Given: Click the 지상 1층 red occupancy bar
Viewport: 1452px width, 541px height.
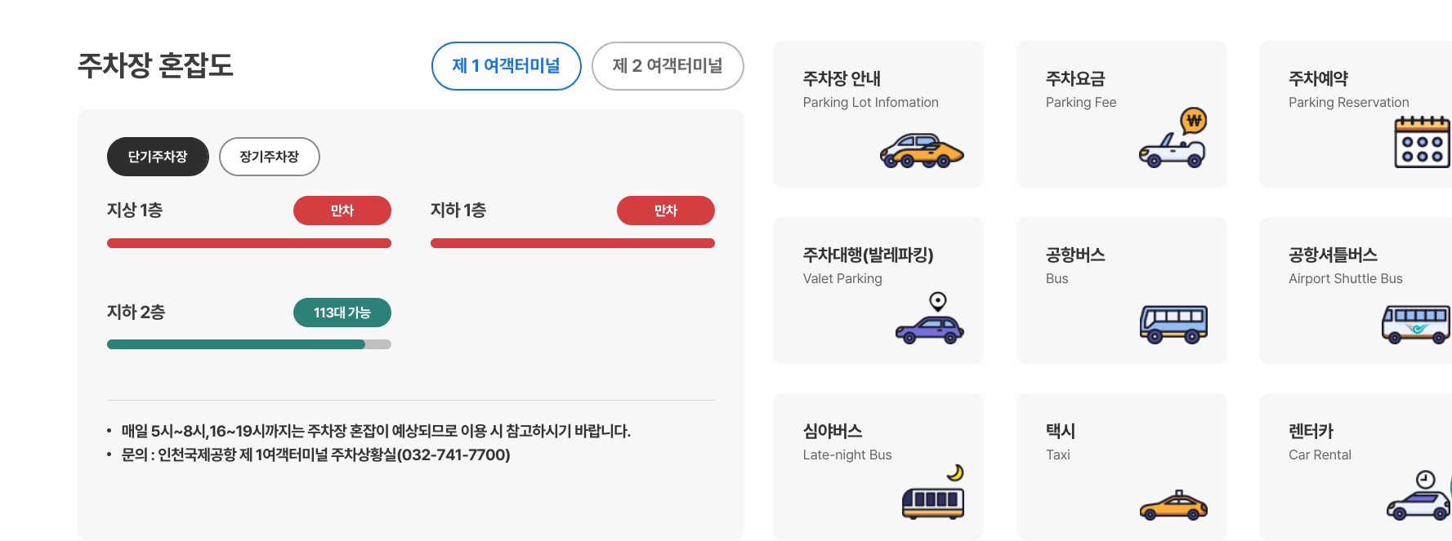Looking at the screenshot, I should tap(248, 243).
